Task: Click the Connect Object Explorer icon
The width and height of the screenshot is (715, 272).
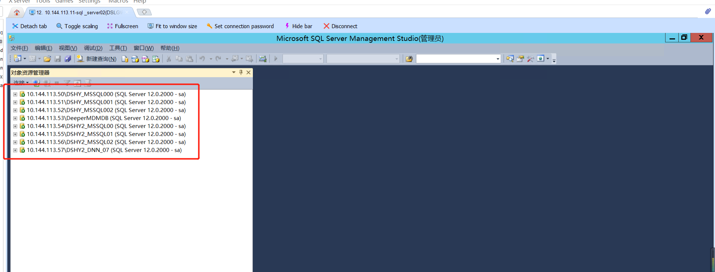Action: pos(36,83)
